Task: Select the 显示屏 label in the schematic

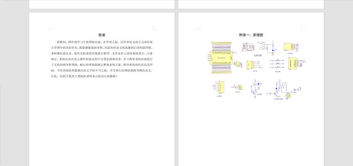Action: pos(255,71)
